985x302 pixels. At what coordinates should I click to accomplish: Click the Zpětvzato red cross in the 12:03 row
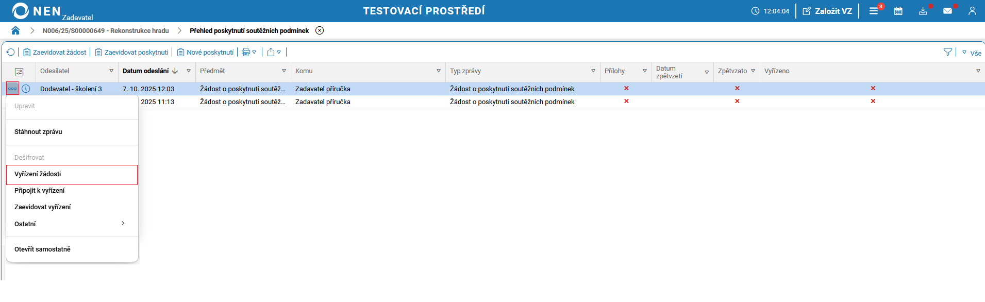point(737,89)
